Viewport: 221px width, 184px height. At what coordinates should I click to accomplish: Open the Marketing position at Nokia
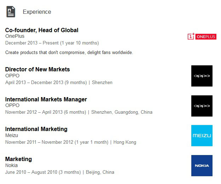[x=18, y=159]
